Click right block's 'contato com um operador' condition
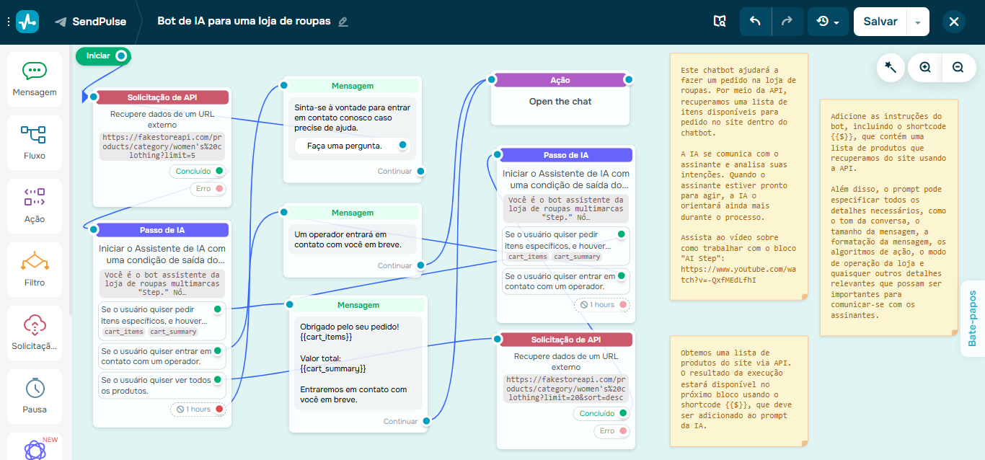Image resolution: width=985 pixels, height=460 pixels. tap(566, 281)
